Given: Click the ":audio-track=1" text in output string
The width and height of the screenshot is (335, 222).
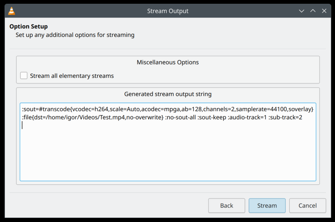Looking at the screenshot, I should 247,117.
